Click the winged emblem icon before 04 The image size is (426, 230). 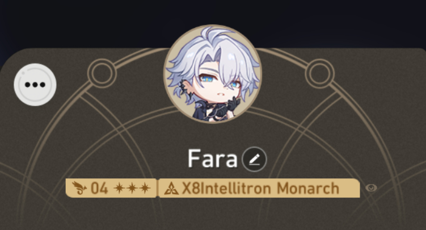click(x=79, y=188)
